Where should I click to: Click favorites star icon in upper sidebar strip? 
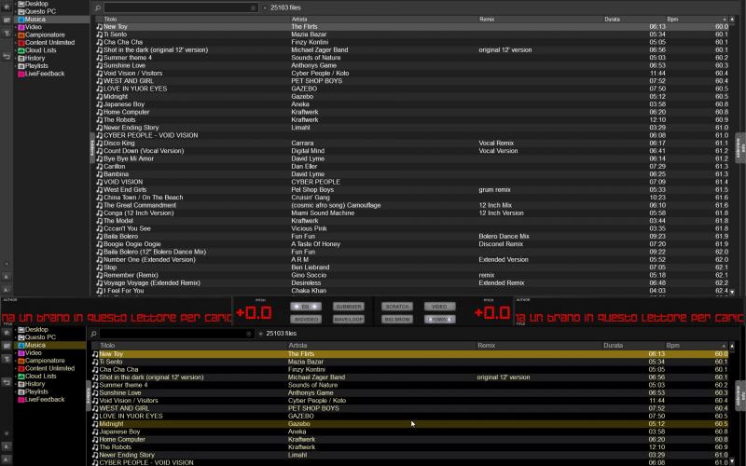click(7, 7)
